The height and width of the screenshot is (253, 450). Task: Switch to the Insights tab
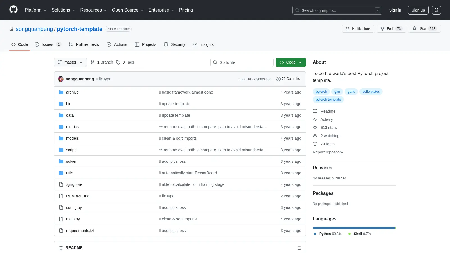(x=203, y=44)
